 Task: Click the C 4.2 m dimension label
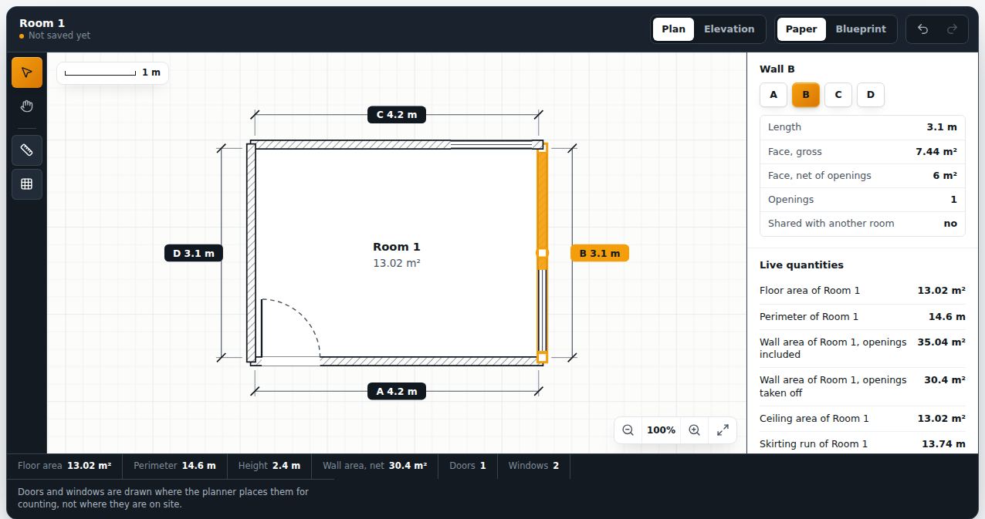tap(397, 115)
